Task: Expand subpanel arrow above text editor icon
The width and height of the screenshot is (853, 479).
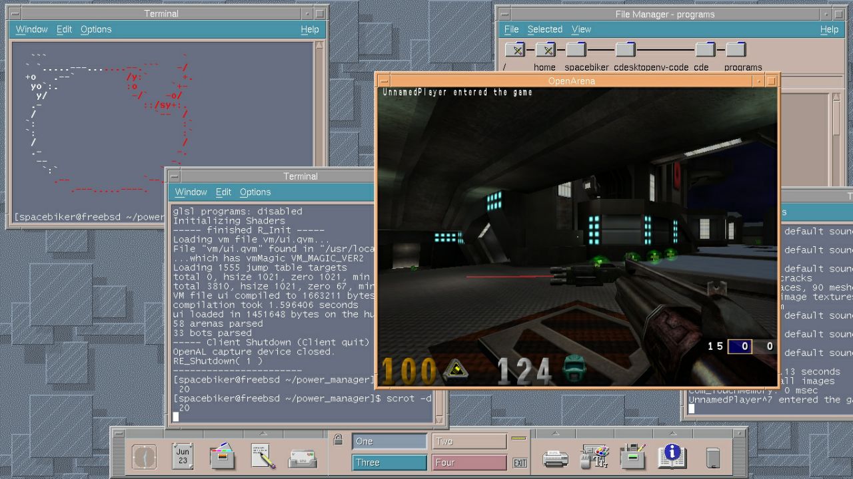Action: (263, 434)
